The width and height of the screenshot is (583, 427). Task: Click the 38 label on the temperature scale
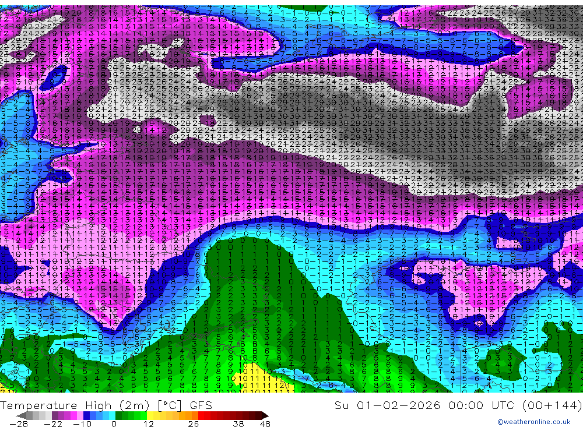[238, 424]
